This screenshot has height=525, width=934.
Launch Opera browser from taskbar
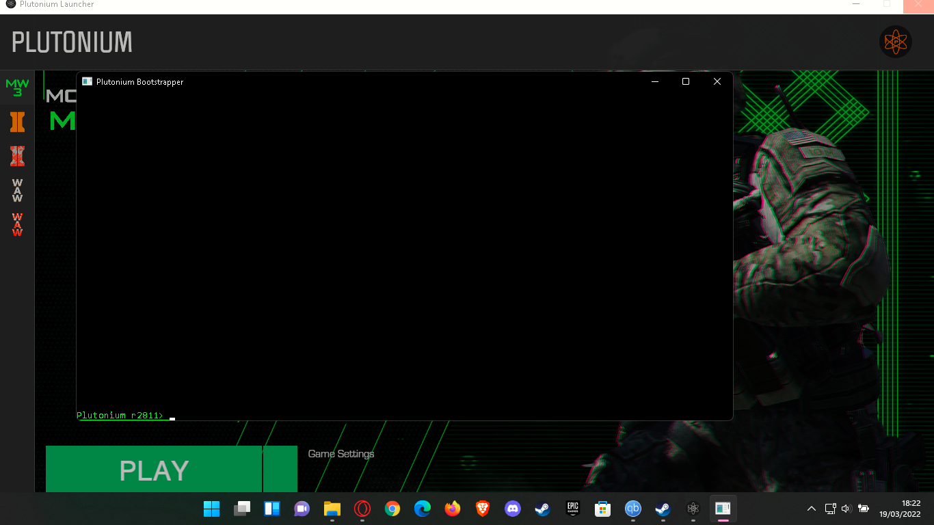coord(362,509)
